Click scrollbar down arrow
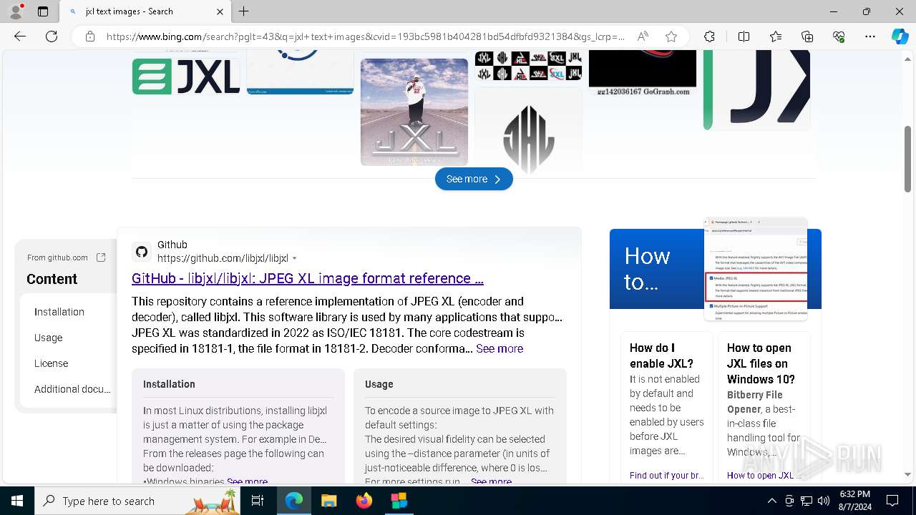The image size is (916, 515). (908, 474)
